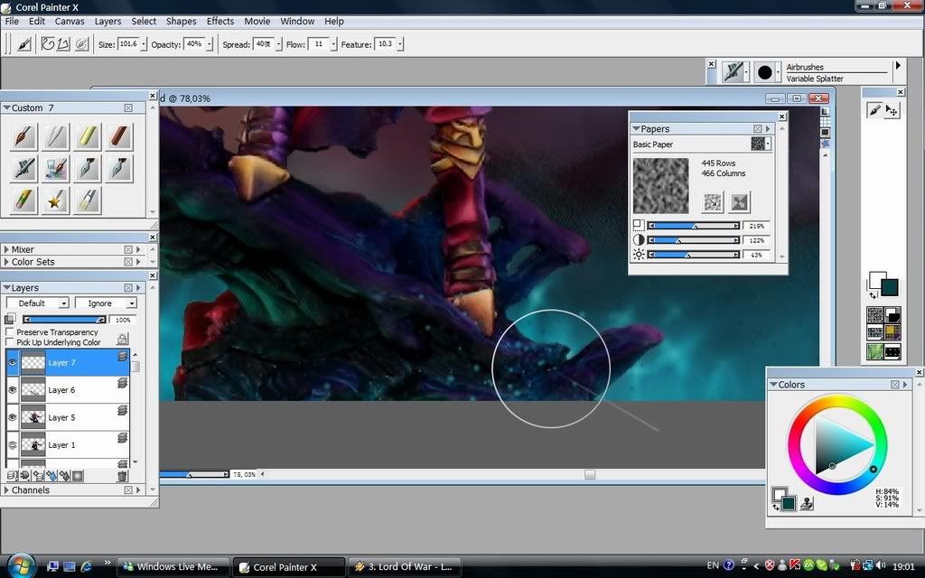
Task: Click the lock layer icon
Action: pyautogui.click(x=122, y=339)
